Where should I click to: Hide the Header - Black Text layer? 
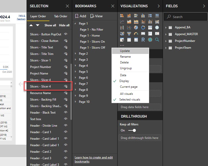66,112
